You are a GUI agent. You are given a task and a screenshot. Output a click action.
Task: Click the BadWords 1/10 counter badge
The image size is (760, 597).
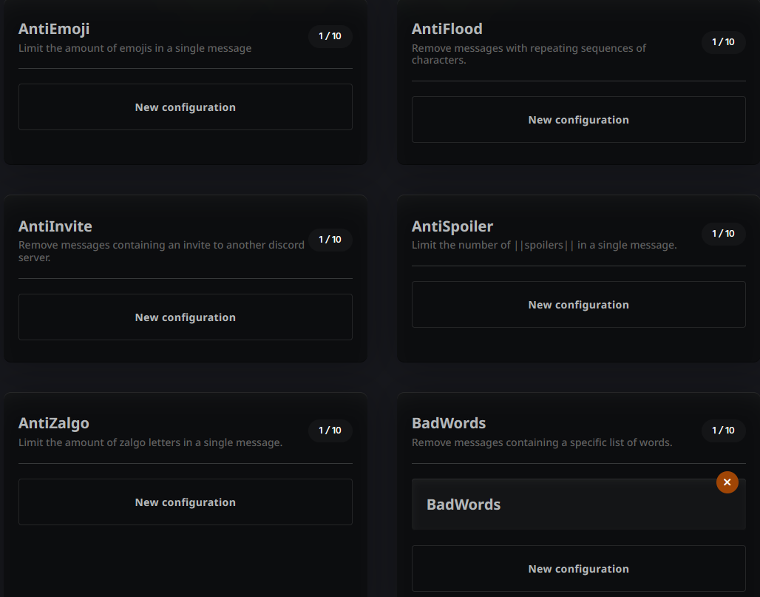click(x=723, y=431)
